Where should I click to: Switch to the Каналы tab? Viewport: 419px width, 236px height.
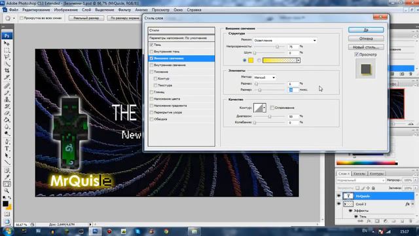(x=359, y=174)
